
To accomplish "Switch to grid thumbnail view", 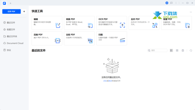I will pos(177,50).
